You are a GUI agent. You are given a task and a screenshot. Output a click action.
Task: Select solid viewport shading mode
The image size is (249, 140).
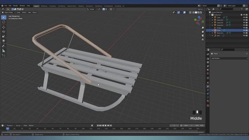[x=196, y=12]
